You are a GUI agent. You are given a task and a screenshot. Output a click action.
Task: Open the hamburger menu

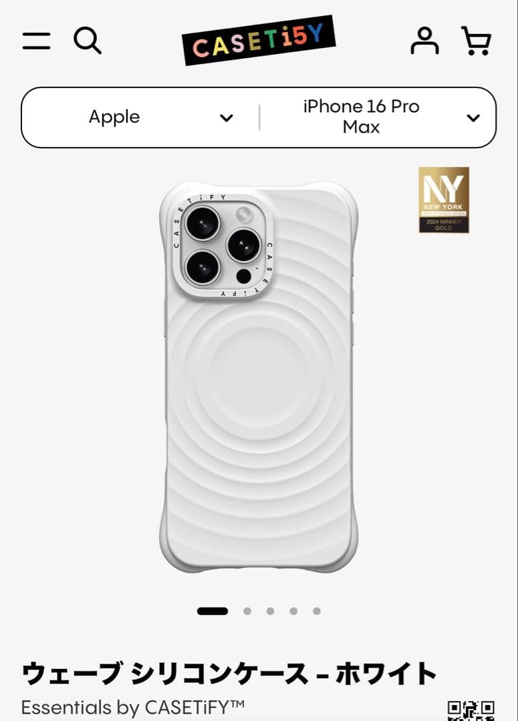tap(36, 41)
